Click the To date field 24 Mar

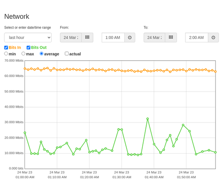point(154,38)
